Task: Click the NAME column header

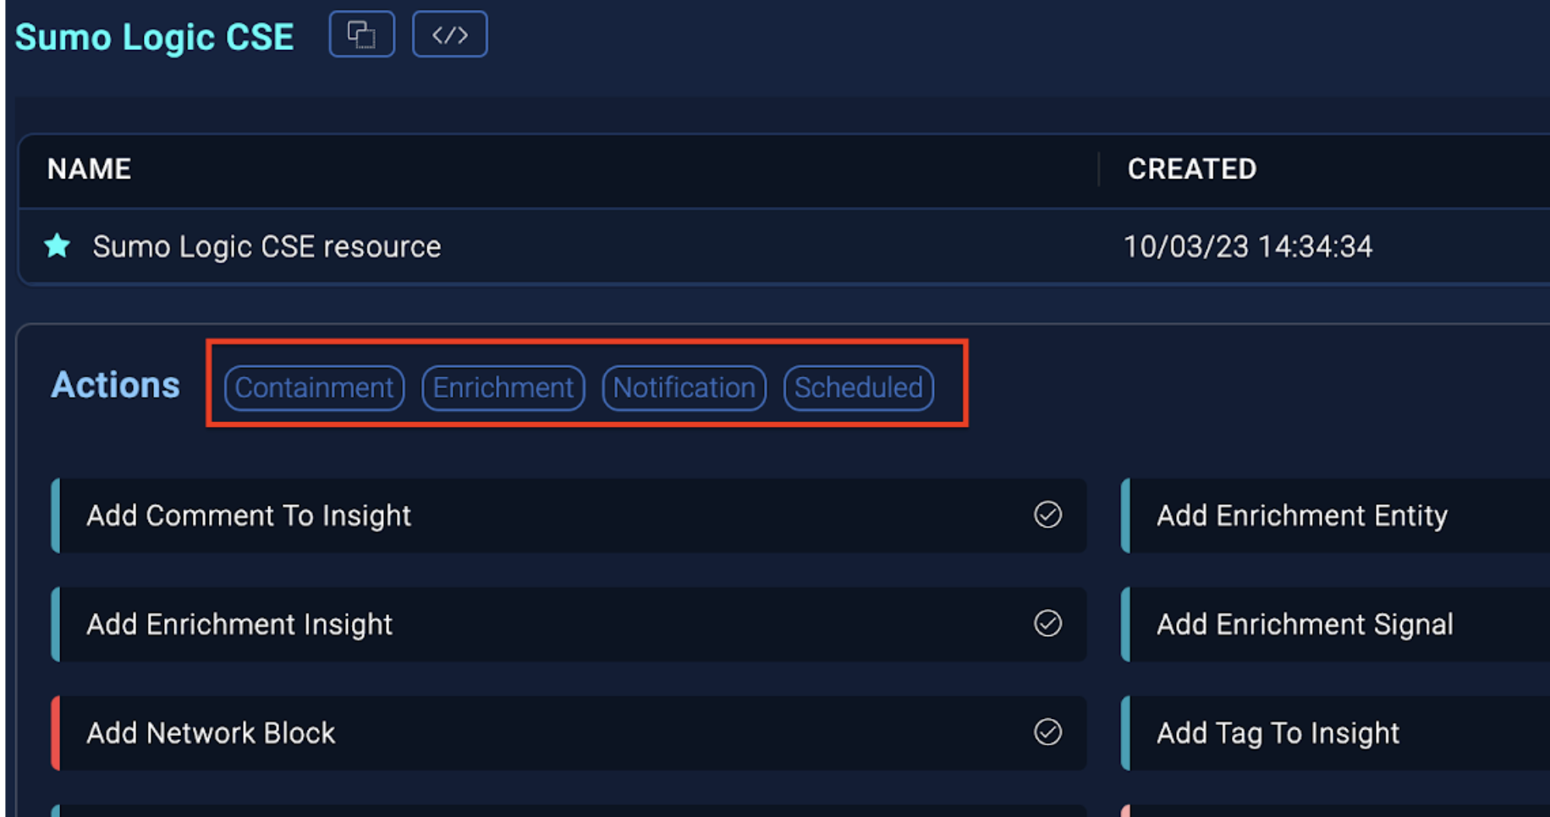Action: (x=89, y=169)
